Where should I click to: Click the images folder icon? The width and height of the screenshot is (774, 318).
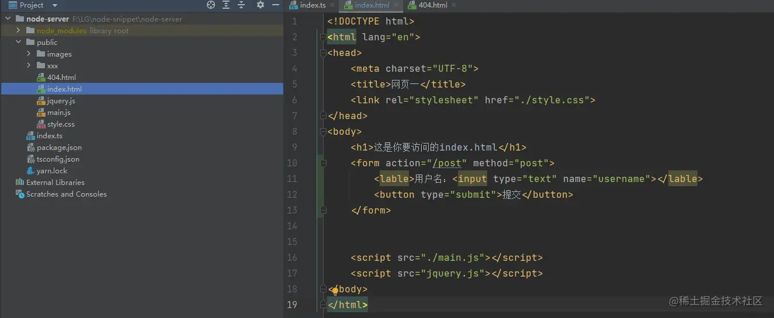[x=41, y=54]
